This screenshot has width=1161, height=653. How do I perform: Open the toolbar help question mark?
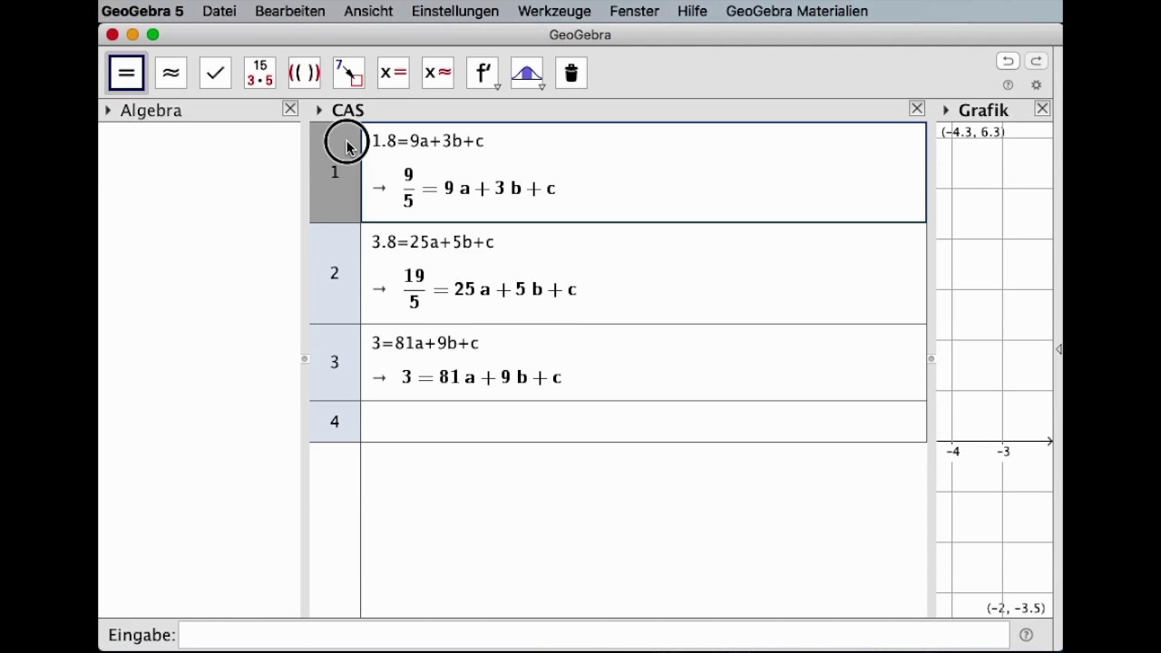pos(1008,85)
